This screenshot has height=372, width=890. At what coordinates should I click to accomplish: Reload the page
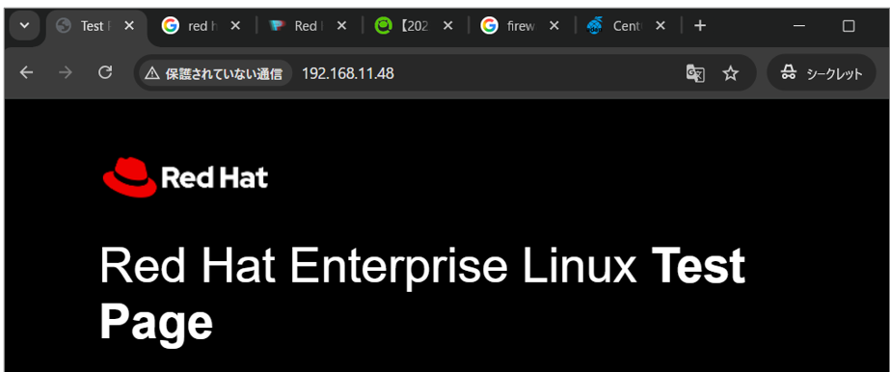pos(105,72)
